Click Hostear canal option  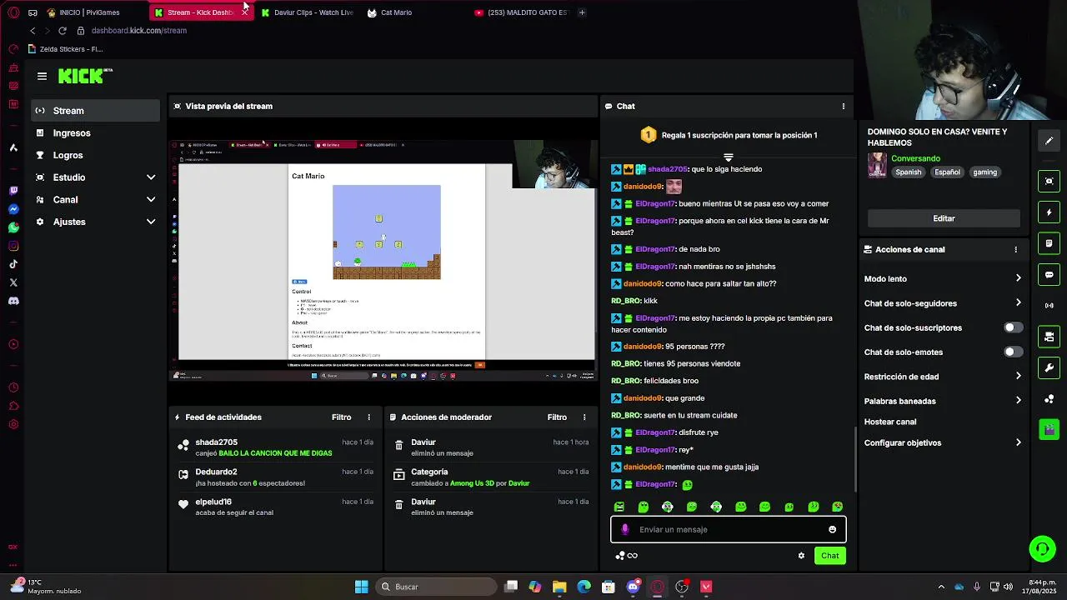pos(890,422)
